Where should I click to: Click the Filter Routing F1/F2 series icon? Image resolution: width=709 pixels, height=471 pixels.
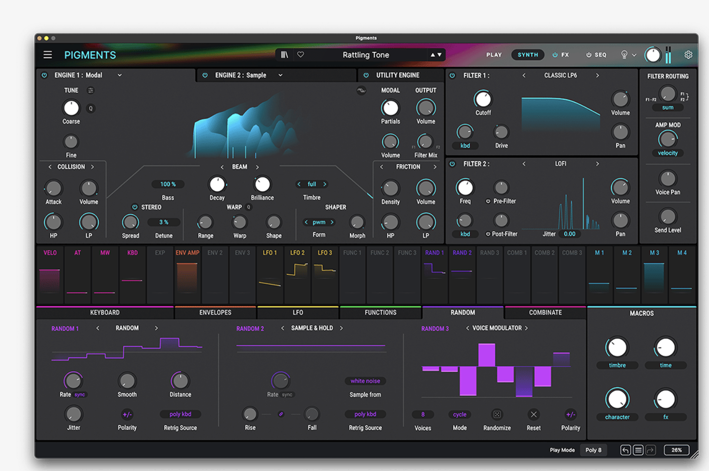point(684,96)
